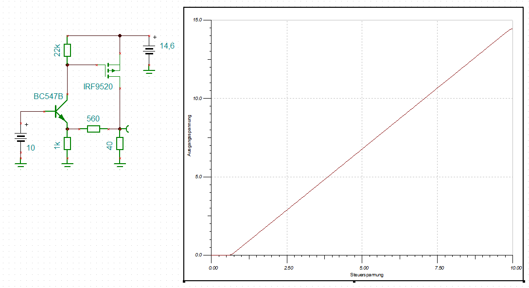Select the 40 ohm load resistor symbol
Viewport: 529px width, 288px height.
[120, 143]
